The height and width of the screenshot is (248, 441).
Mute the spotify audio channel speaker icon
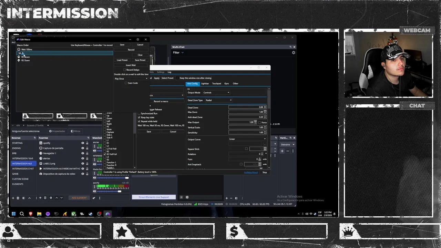pos(95,191)
